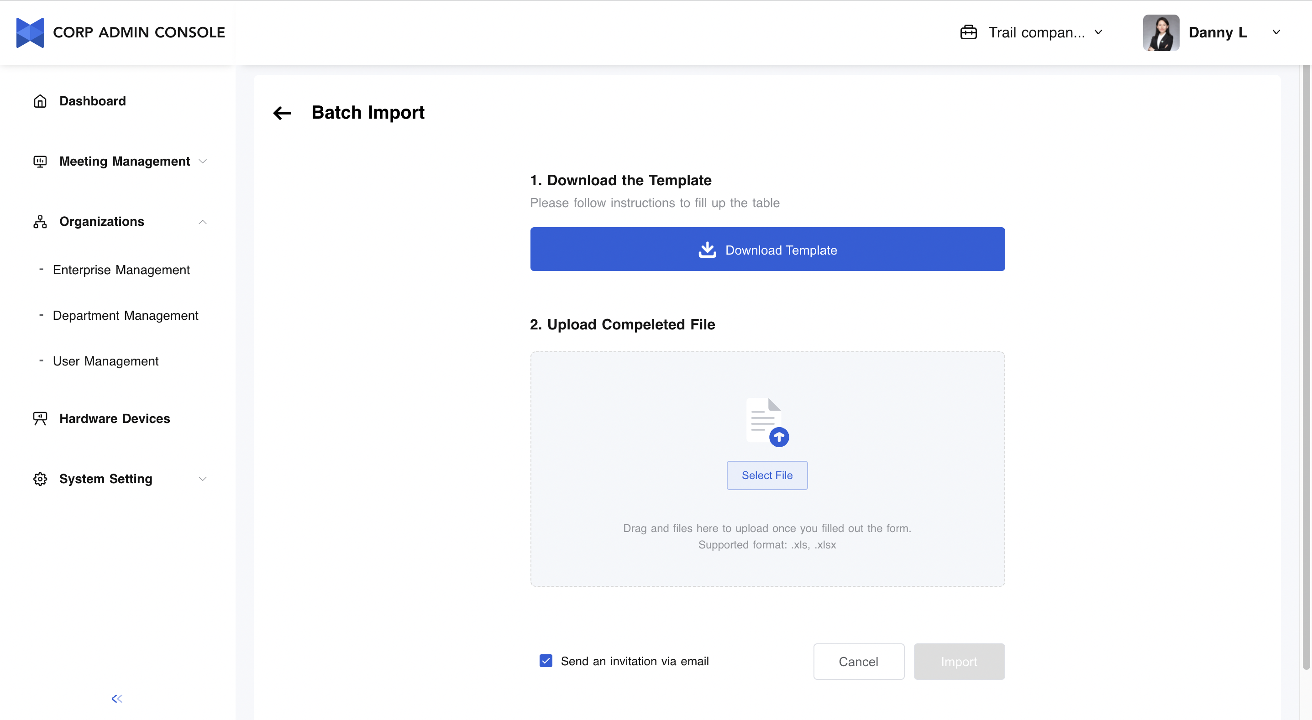This screenshot has width=1312, height=720.
Task: Click the Select File button
Action: [x=766, y=475]
